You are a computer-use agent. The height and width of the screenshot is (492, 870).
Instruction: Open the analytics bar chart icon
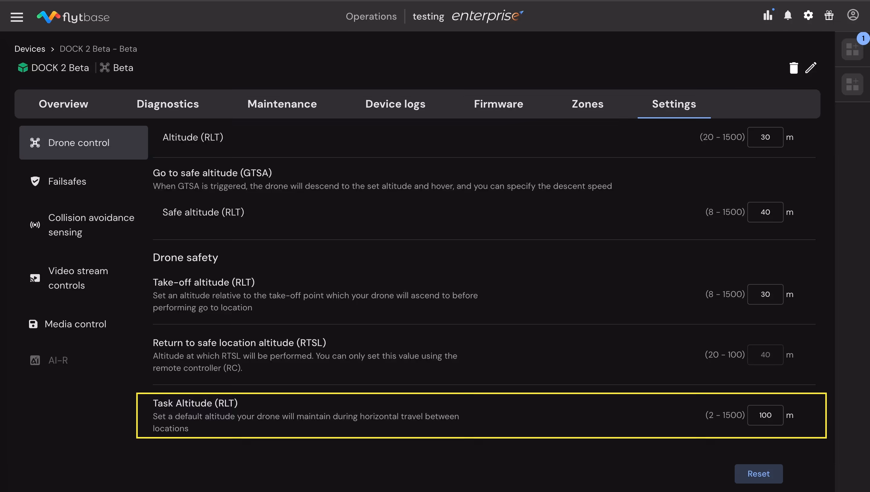[x=768, y=15]
